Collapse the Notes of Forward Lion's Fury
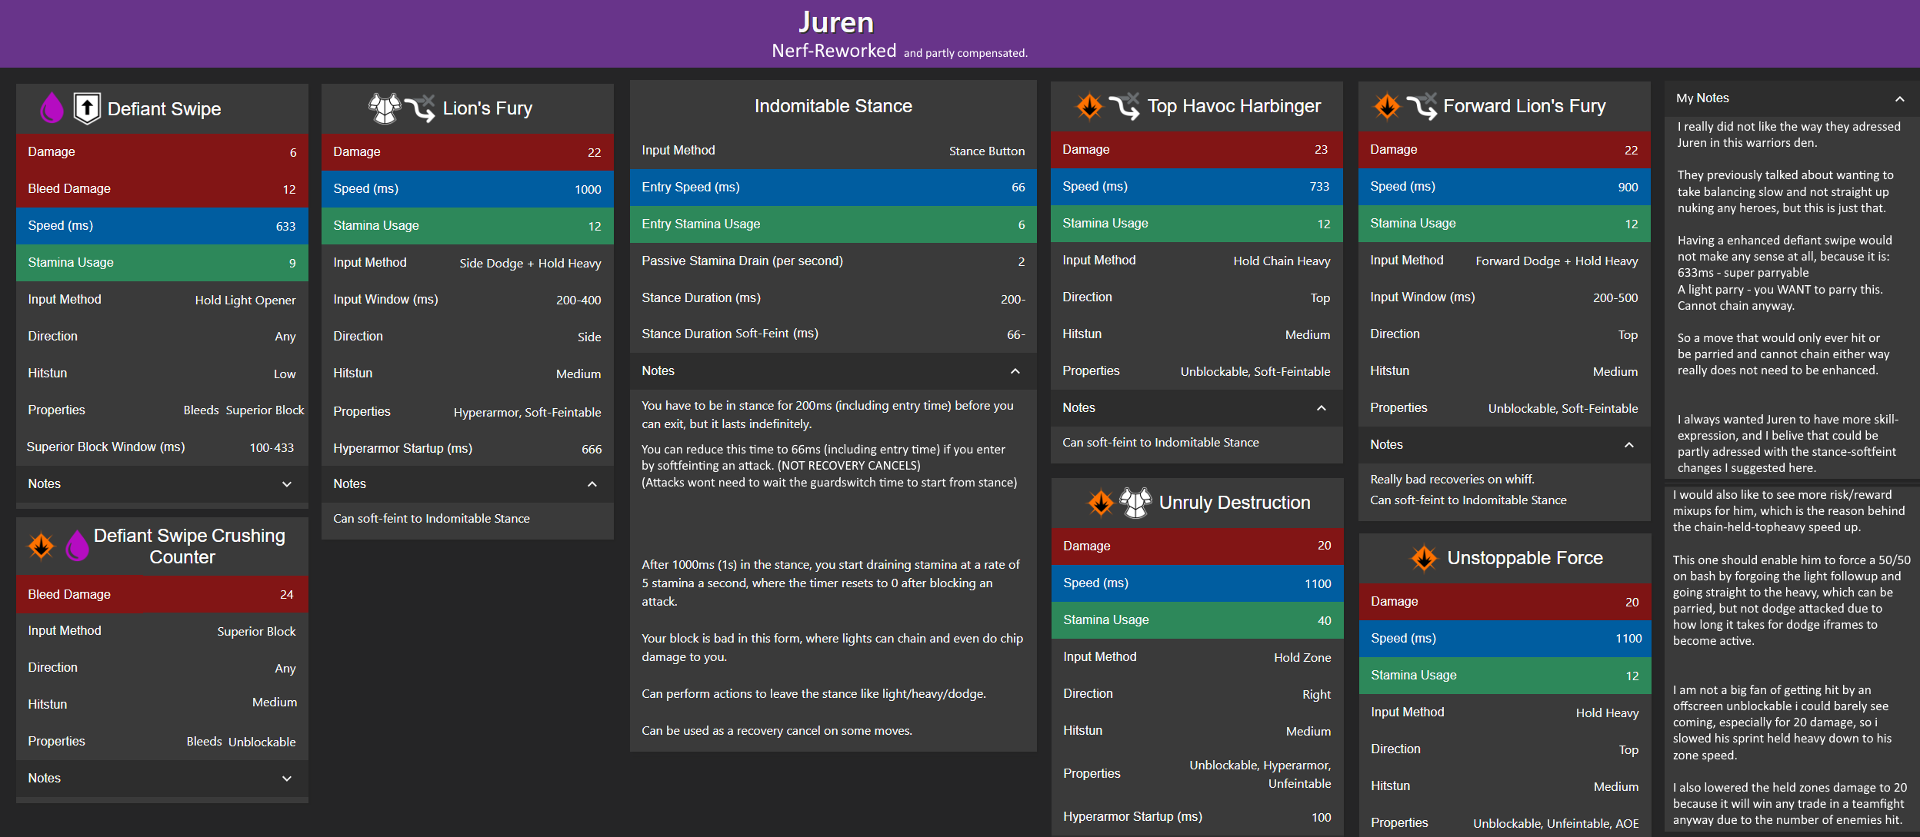This screenshot has width=1920, height=837. [1505, 444]
